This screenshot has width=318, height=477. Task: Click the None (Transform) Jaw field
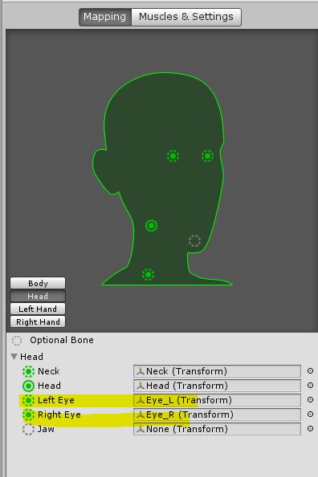pyautogui.click(x=217, y=429)
